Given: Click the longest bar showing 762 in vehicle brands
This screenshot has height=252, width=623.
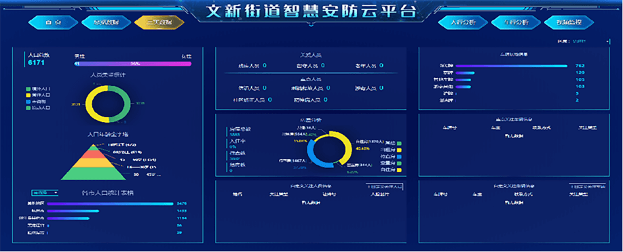Looking at the screenshot, I should pyautogui.click(x=512, y=66).
